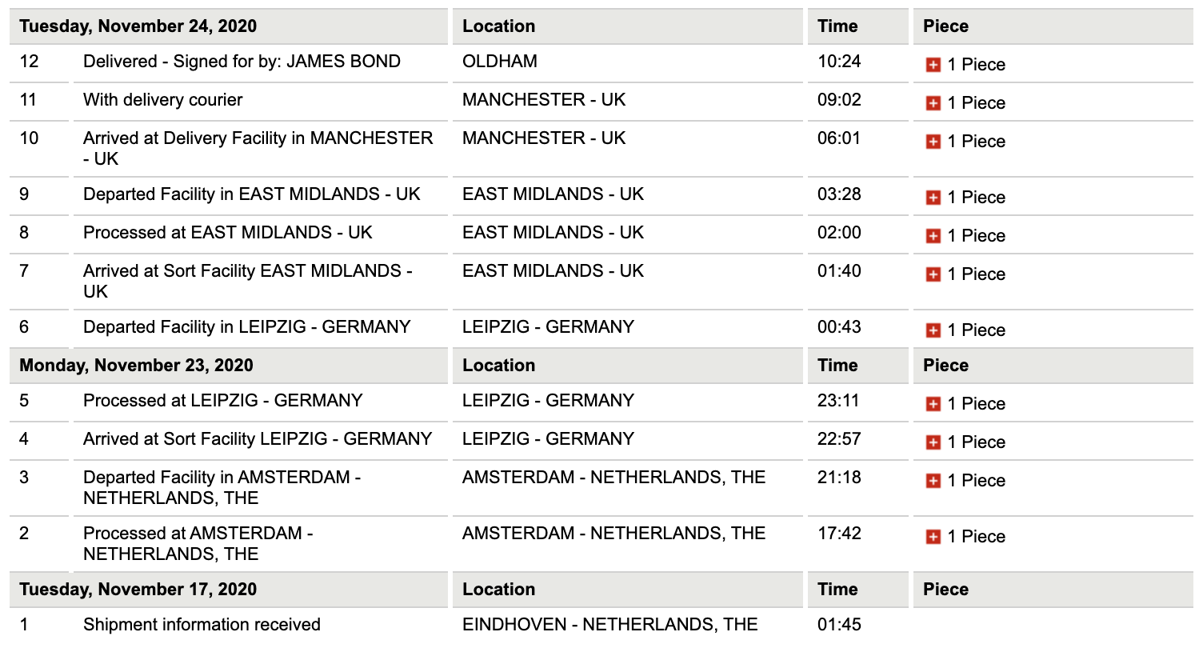Viewport: 1203px width, 648px height.
Task: Click plus icon for Arrived at Sort Facility Leipzig
Action: tap(933, 442)
